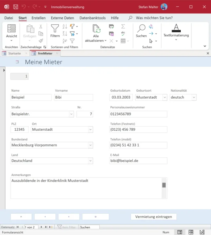
Task: Click sort ascending A-Z icon
Action: (65, 26)
